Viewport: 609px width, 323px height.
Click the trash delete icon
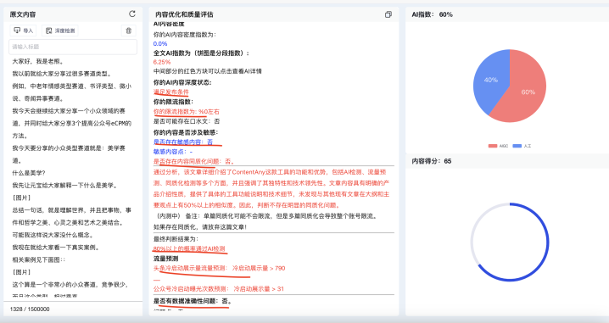129,31
